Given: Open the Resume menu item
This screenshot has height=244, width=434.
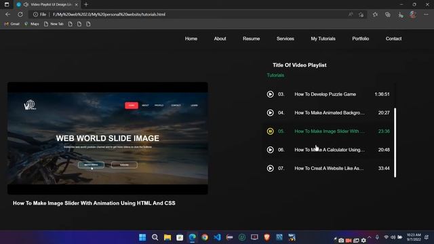Looking at the screenshot, I should (252, 39).
